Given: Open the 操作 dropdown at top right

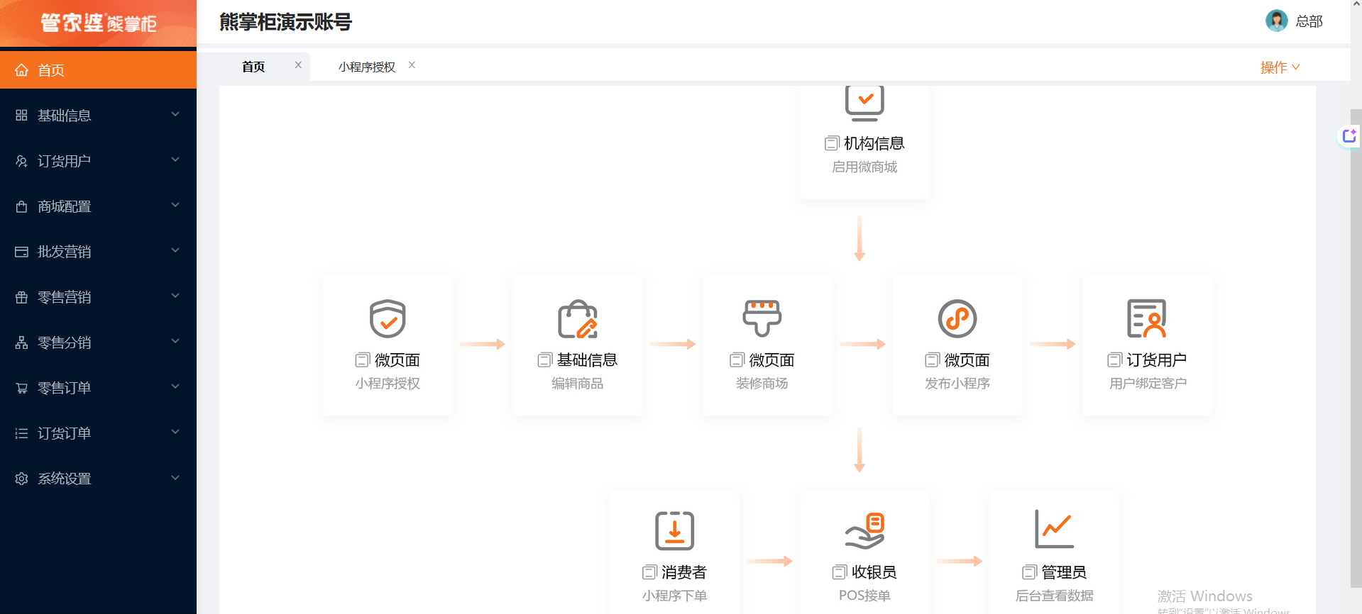Looking at the screenshot, I should pos(1280,67).
